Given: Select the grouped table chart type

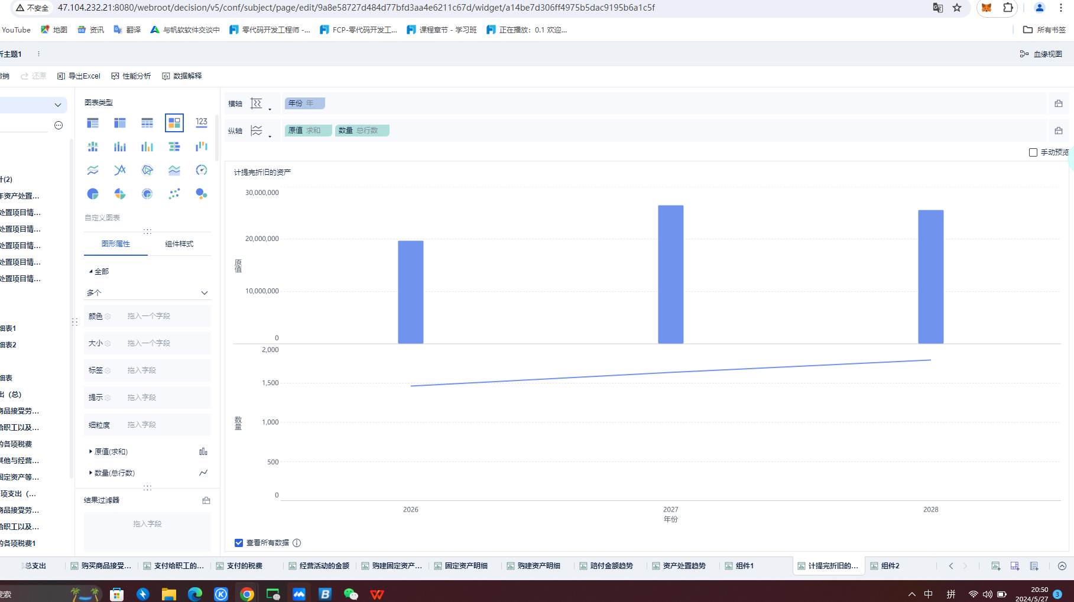Looking at the screenshot, I should click(93, 123).
